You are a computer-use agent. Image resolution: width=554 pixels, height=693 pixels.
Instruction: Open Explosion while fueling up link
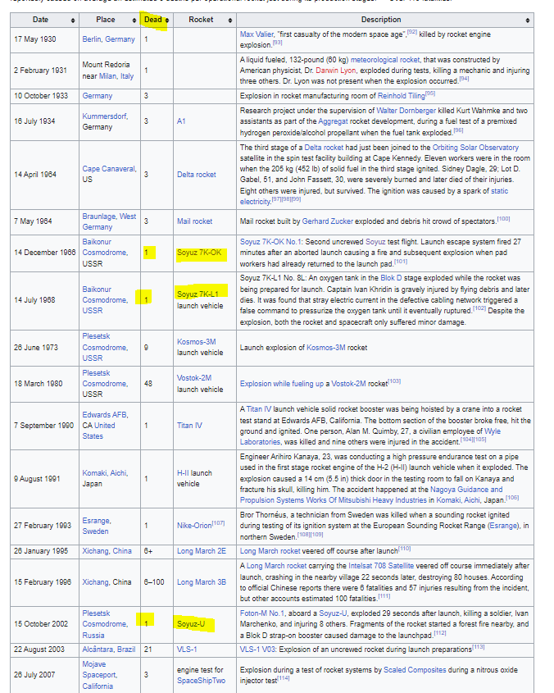(x=281, y=384)
